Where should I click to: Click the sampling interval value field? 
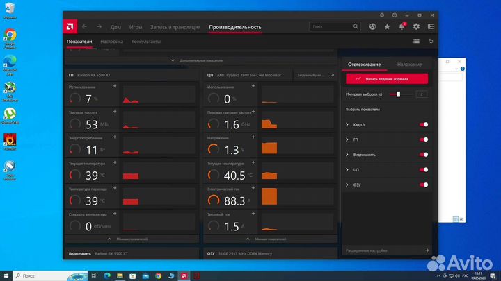click(422, 94)
